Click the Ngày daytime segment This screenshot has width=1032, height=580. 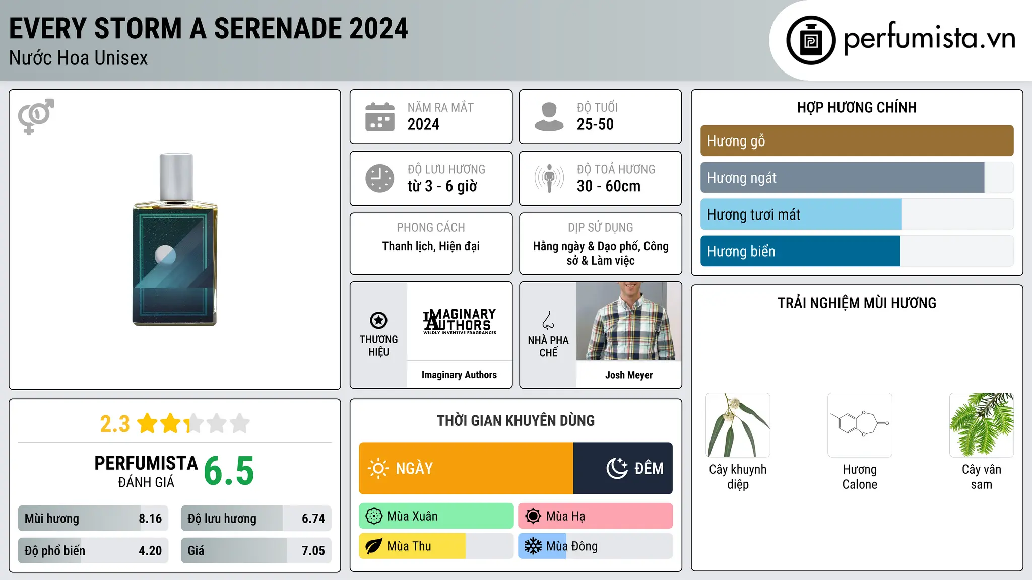[466, 468]
